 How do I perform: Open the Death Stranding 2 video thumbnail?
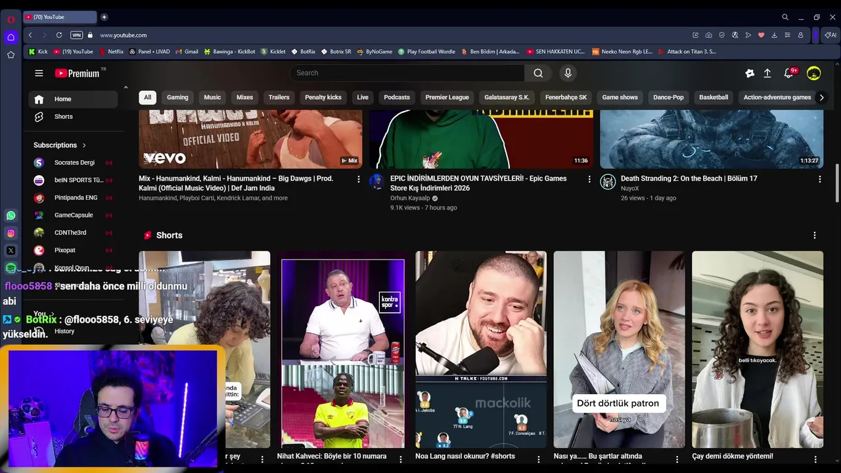(x=712, y=139)
